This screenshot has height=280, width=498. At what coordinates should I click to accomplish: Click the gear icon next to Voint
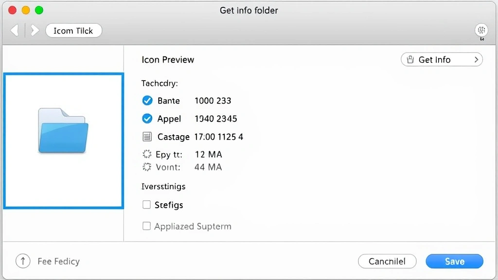(x=146, y=167)
